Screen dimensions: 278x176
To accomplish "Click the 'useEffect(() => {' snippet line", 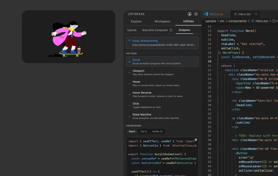I will point(146,172).
